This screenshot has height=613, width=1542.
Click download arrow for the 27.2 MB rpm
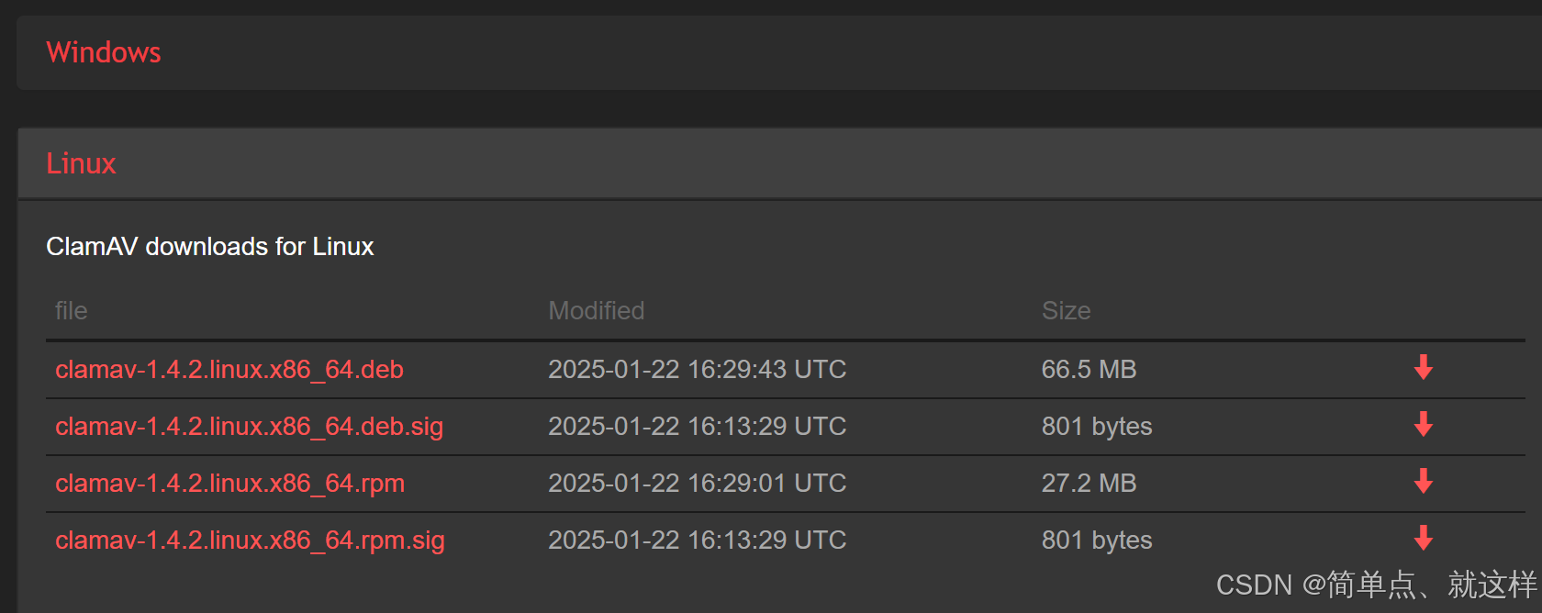(x=1424, y=481)
